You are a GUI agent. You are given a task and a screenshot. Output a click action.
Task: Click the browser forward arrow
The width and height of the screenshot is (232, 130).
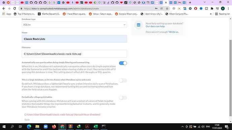pyautogui.click(x=9, y=9)
